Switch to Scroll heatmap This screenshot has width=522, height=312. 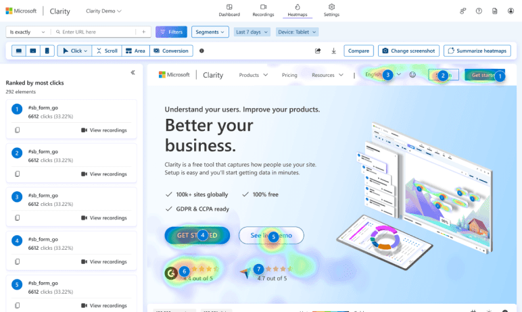tap(107, 51)
